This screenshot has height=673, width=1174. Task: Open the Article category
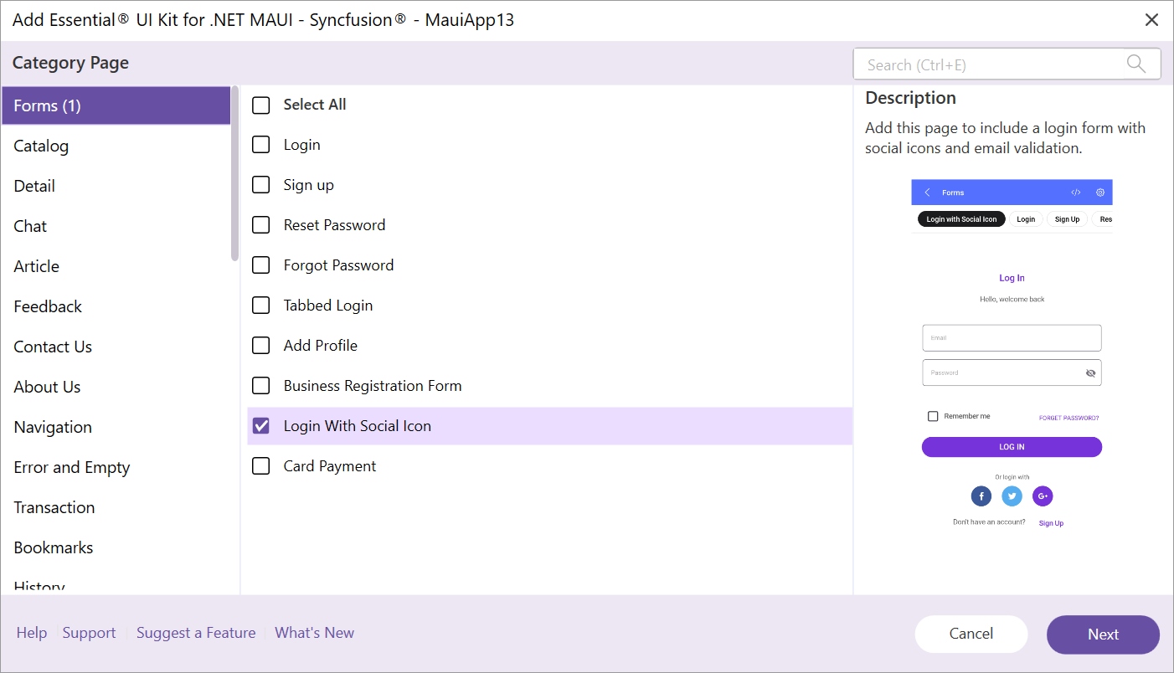116,266
